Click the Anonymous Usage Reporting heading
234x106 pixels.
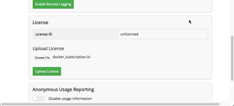click(x=63, y=90)
